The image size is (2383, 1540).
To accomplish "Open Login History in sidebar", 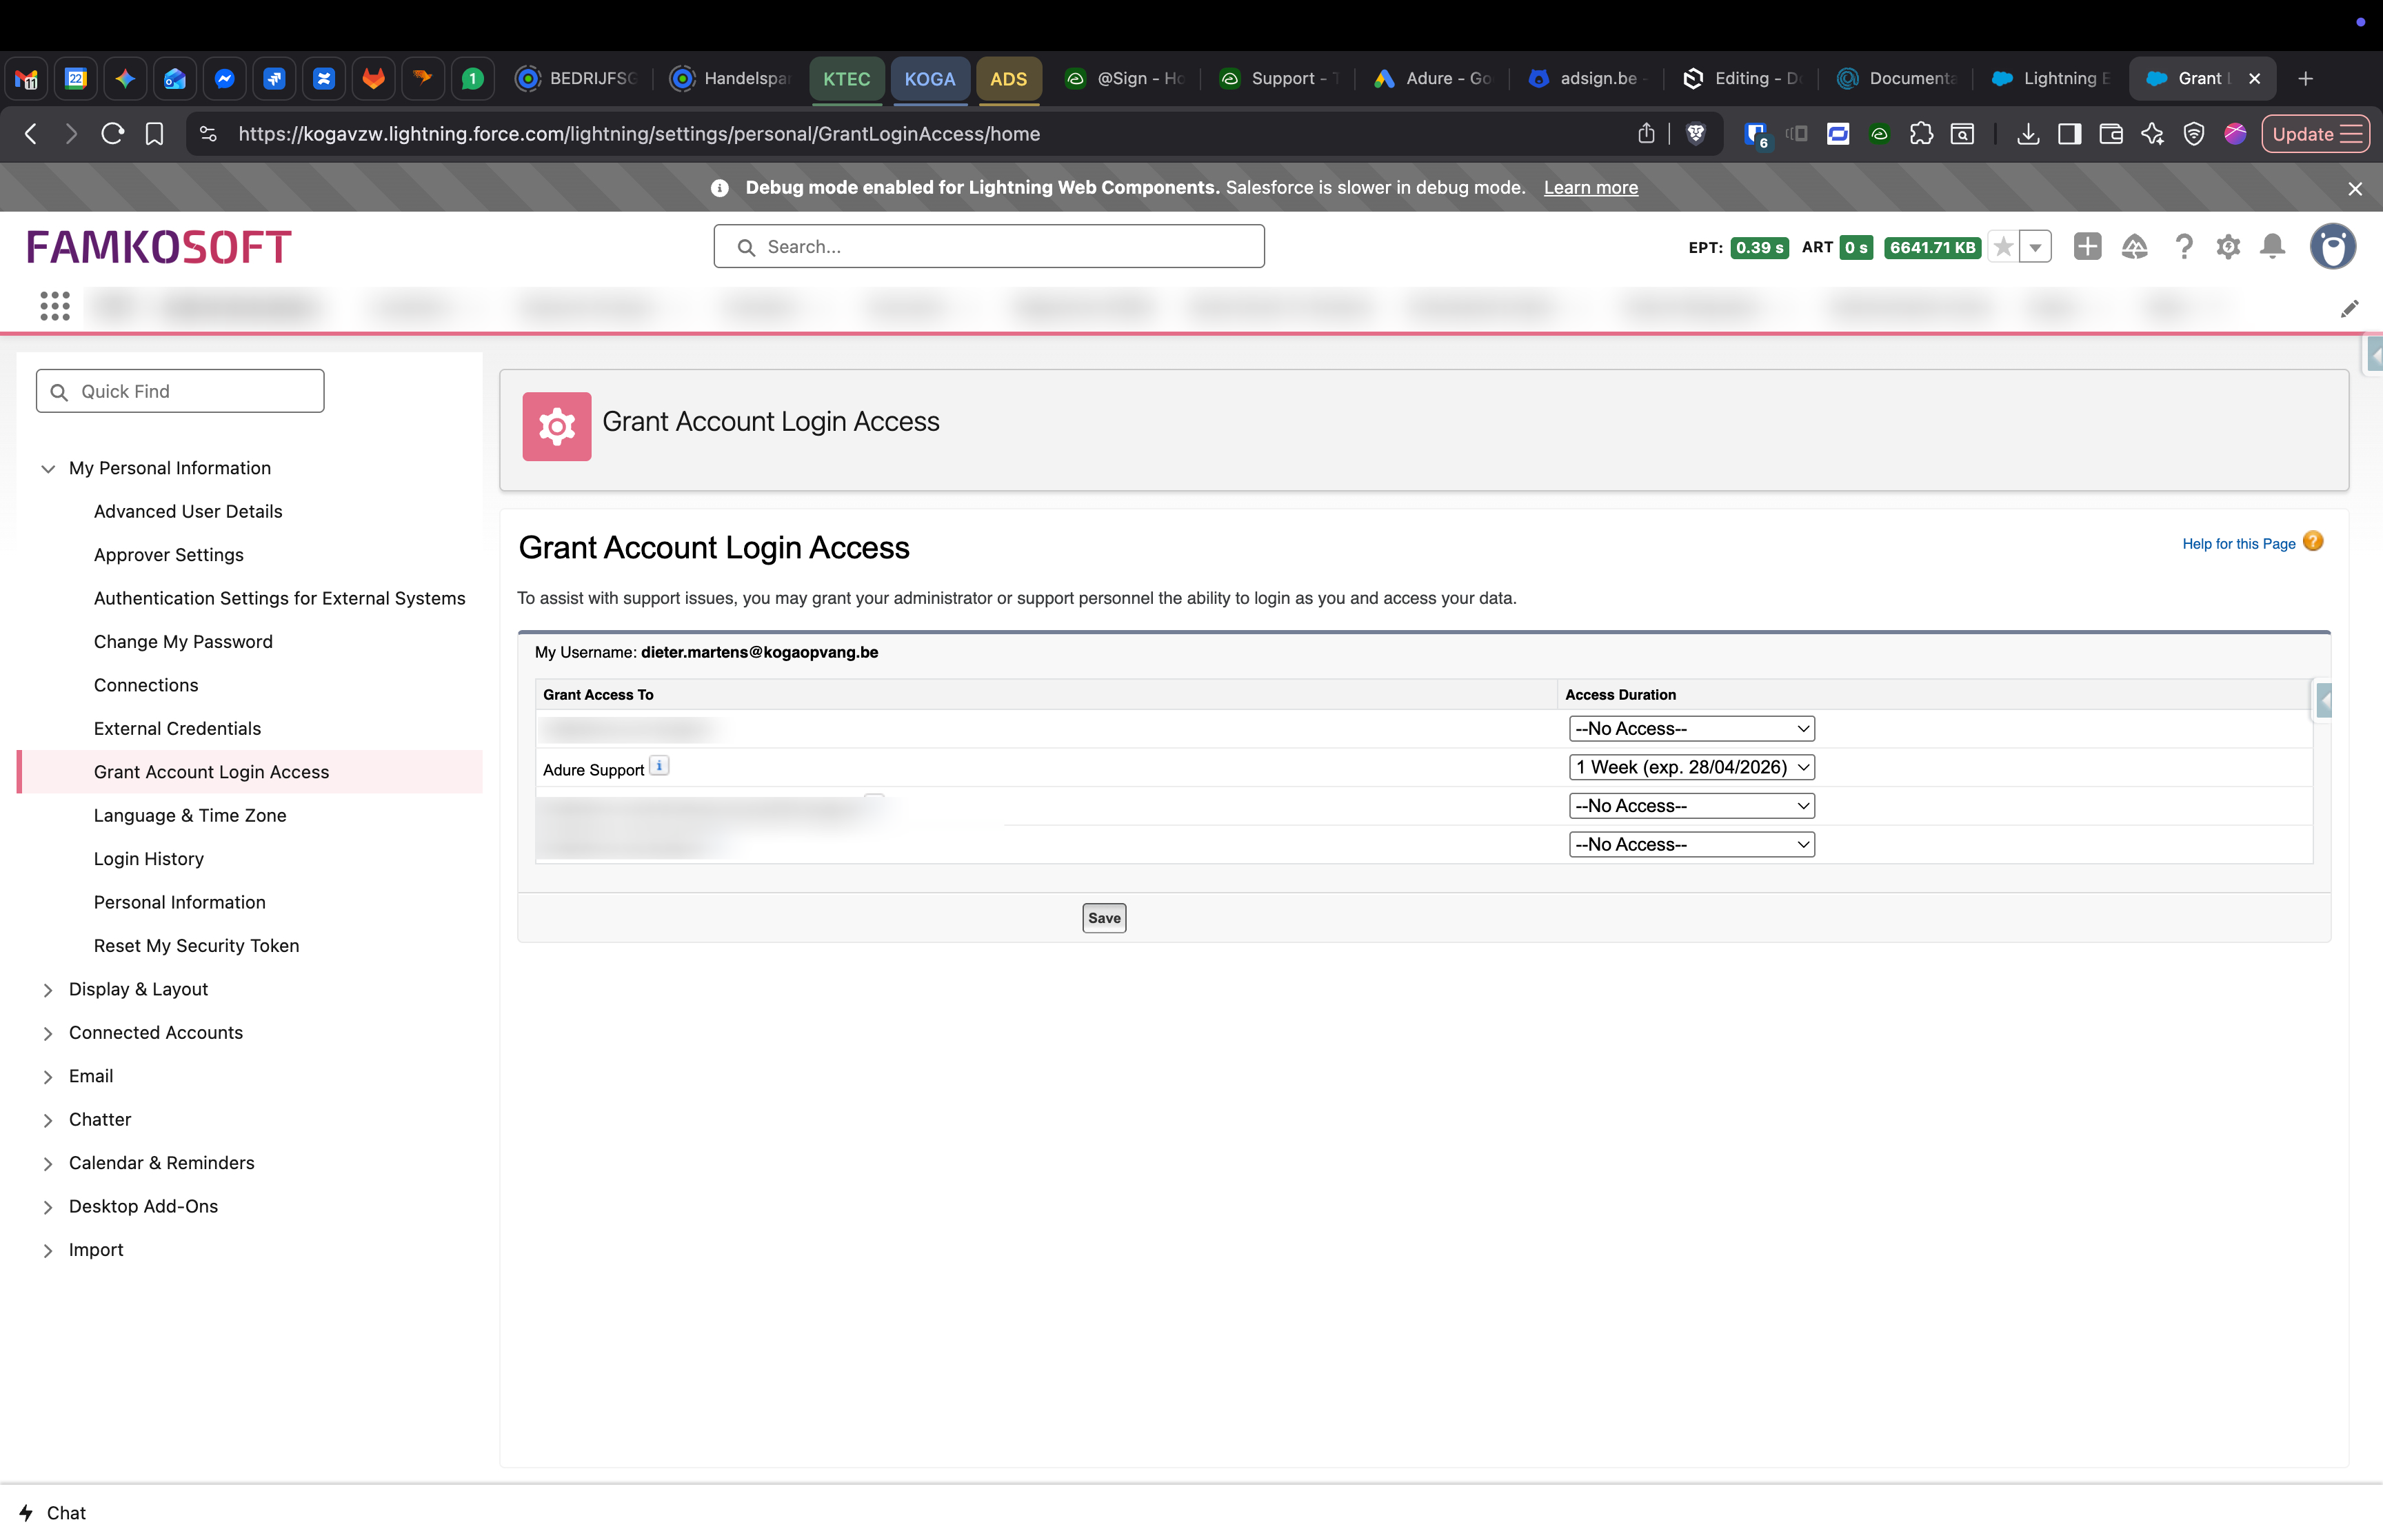I will (148, 859).
